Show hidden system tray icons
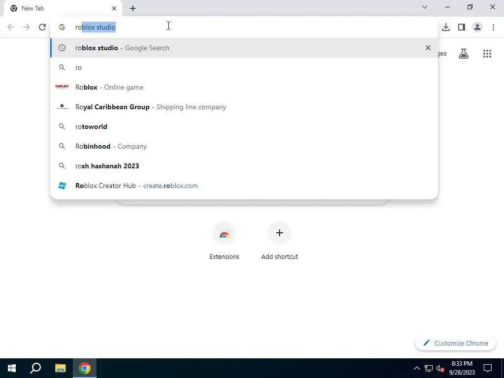This screenshot has width=504, height=378. (416, 368)
